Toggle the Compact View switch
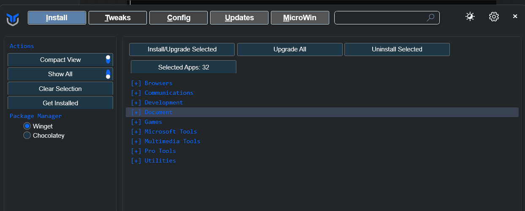The width and height of the screenshot is (525, 211). (108, 59)
